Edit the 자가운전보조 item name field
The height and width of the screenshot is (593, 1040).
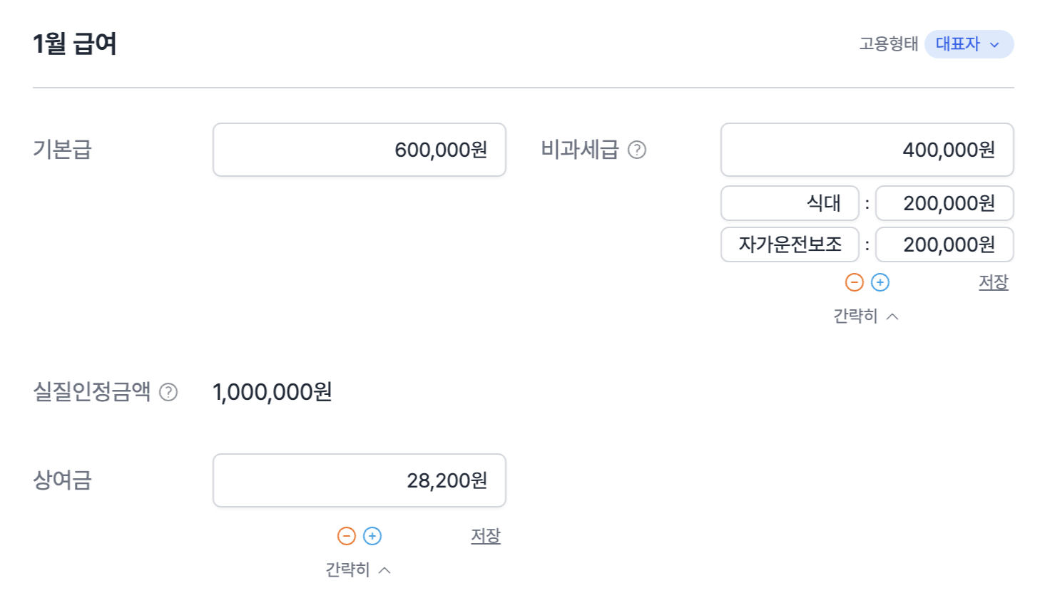790,244
